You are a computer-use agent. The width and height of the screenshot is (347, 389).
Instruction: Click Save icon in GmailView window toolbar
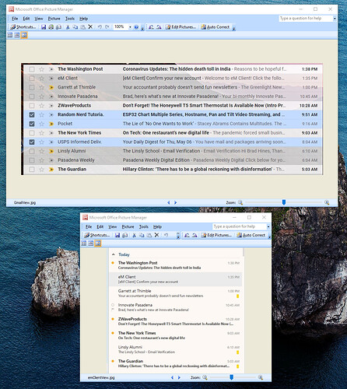click(x=44, y=27)
